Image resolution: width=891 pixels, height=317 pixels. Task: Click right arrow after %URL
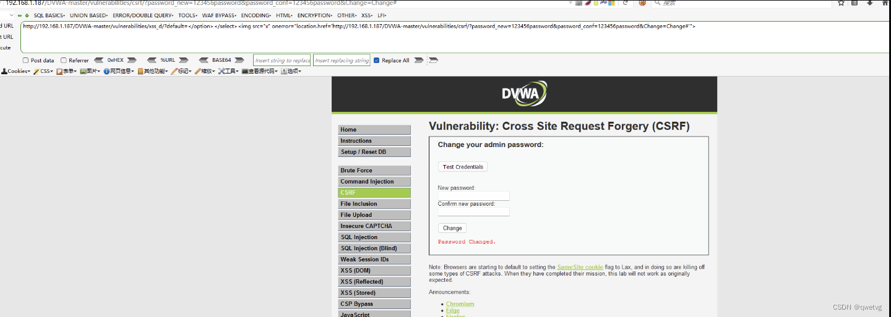(184, 61)
